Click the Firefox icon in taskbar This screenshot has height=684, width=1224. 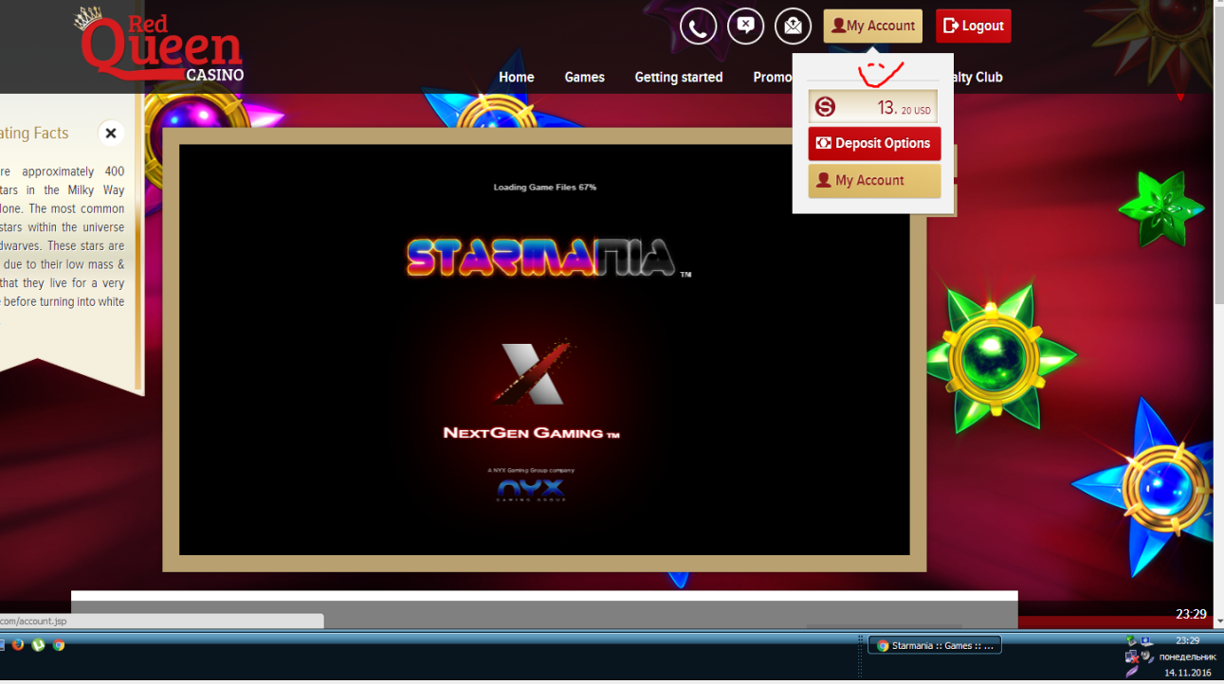17,645
